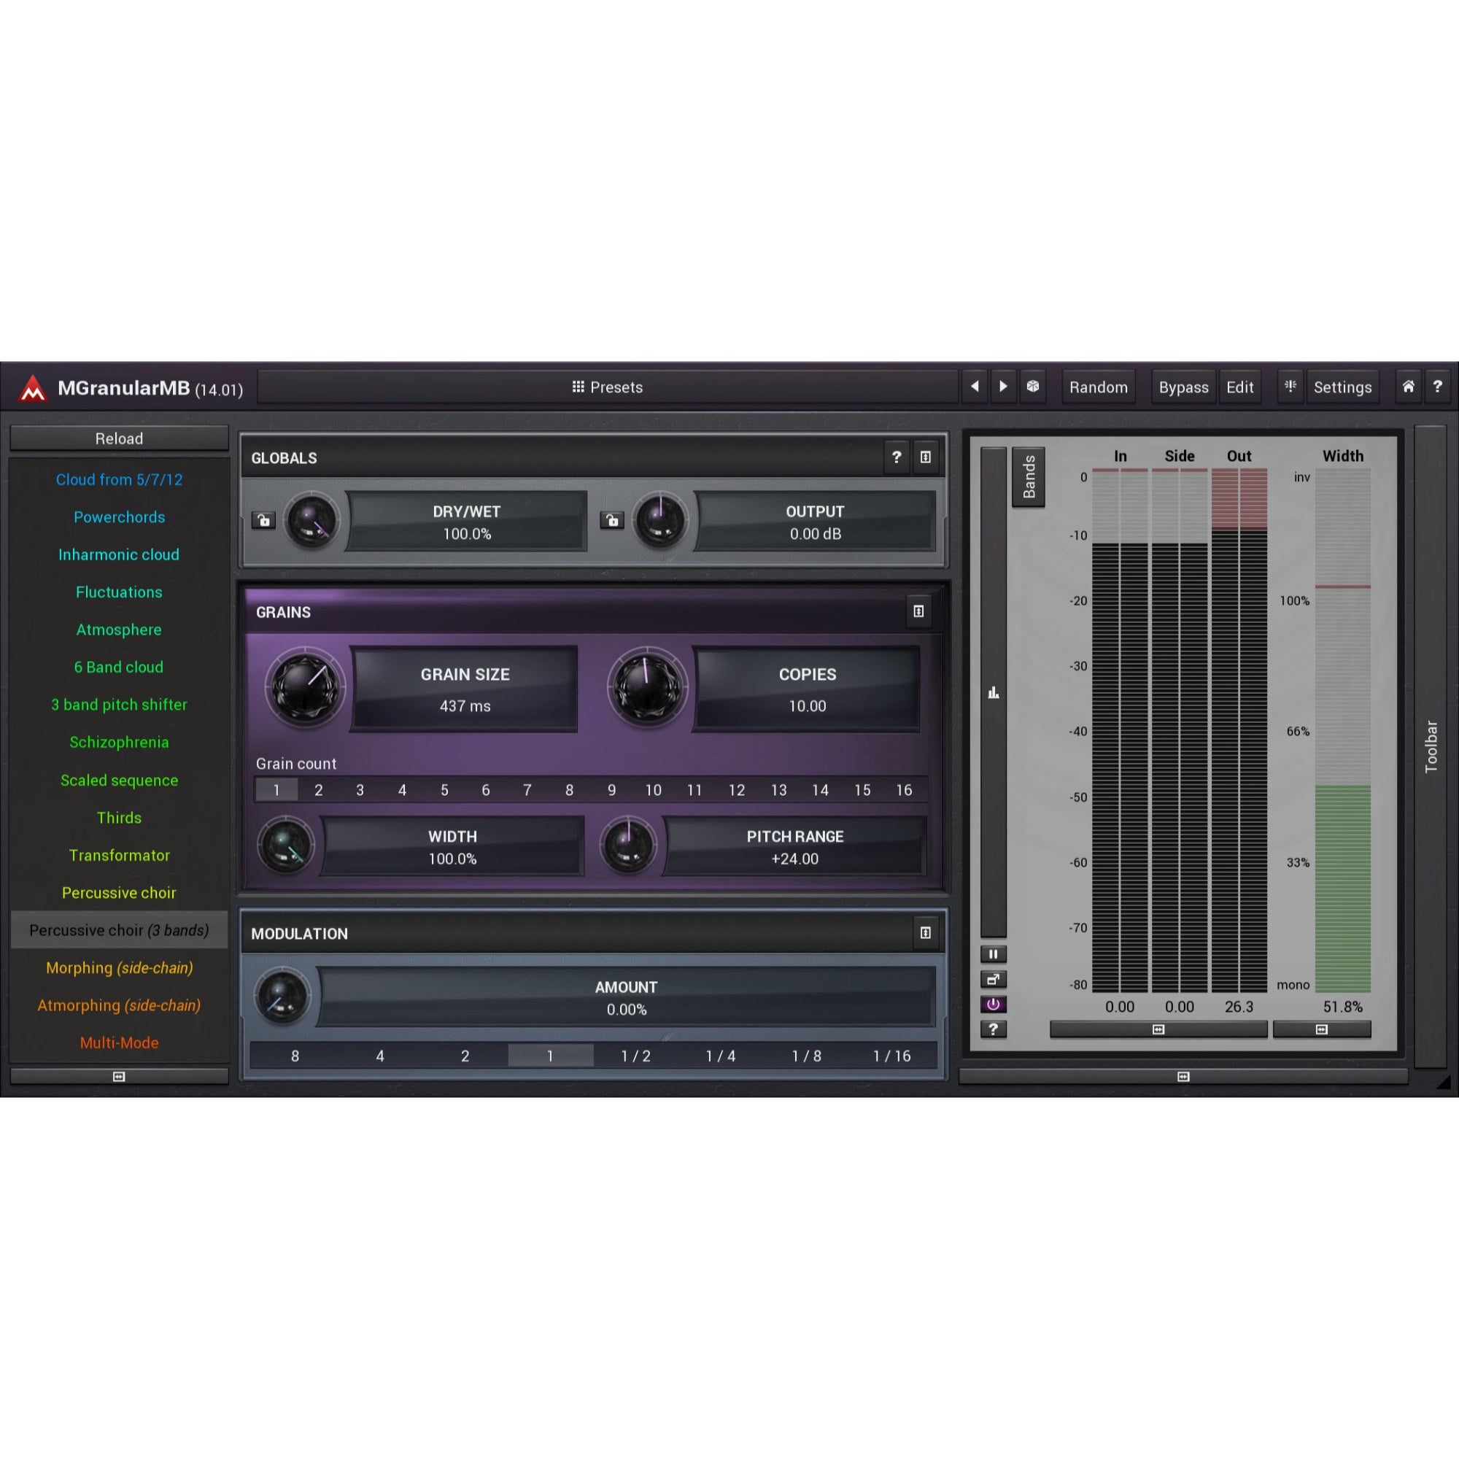Click the Random button
This screenshot has height=1459, width=1459.
pyautogui.click(x=1098, y=387)
